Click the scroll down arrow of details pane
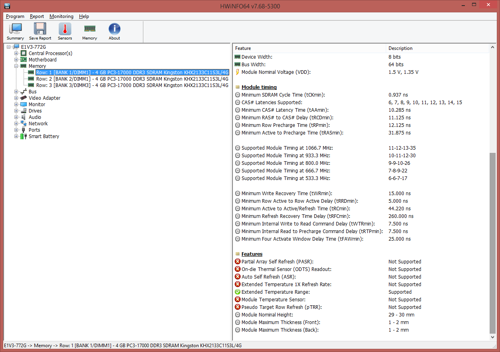The height and width of the screenshot is (352, 500). click(492, 337)
